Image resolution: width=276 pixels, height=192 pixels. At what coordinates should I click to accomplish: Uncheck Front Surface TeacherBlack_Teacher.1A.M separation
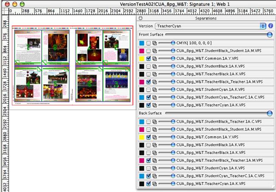(148, 82)
